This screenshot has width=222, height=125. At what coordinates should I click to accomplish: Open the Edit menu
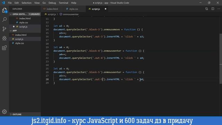point(17,3)
